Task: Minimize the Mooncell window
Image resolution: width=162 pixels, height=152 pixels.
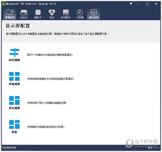Action: click(138, 4)
